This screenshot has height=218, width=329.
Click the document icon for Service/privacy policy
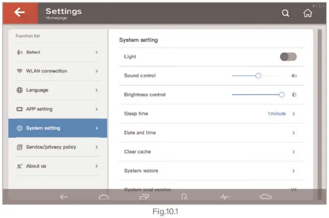point(19,147)
